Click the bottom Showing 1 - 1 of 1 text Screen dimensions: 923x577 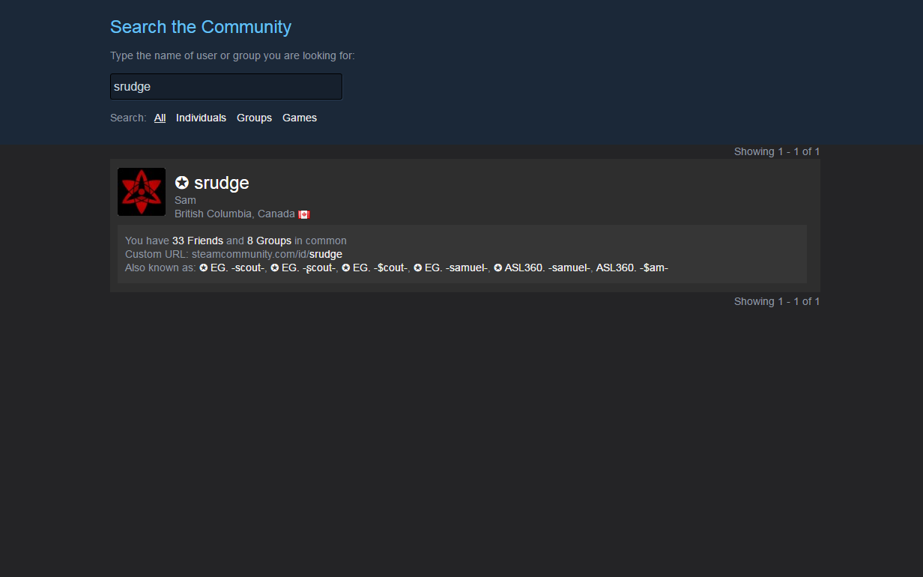(x=777, y=301)
